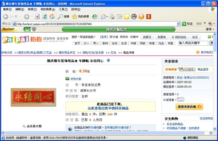Select the 数码 category tab

[x=105, y=43]
